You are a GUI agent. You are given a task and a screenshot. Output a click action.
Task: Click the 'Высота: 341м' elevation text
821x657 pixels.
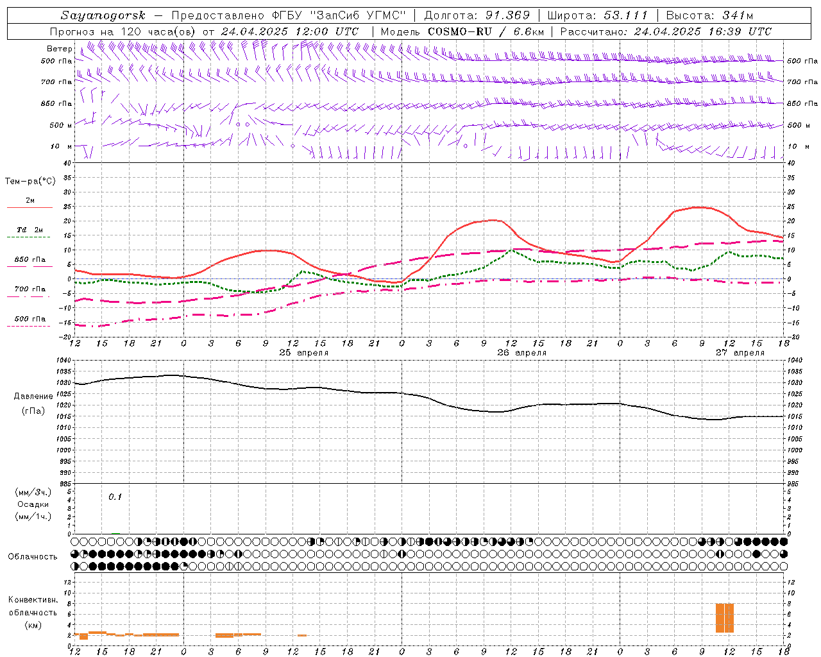coord(710,15)
